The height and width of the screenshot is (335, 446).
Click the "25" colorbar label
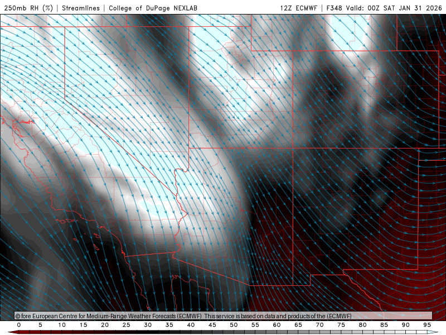(127, 325)
